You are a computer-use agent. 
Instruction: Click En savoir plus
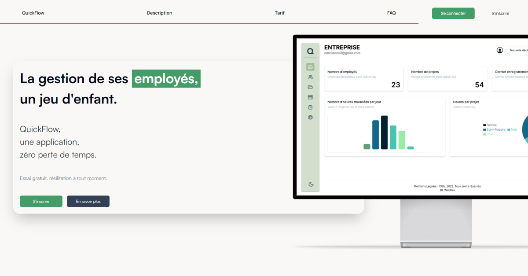click(88, 201)
